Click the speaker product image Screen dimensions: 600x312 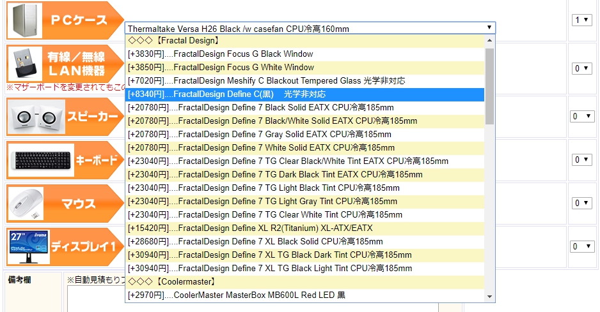coord(36,117)
